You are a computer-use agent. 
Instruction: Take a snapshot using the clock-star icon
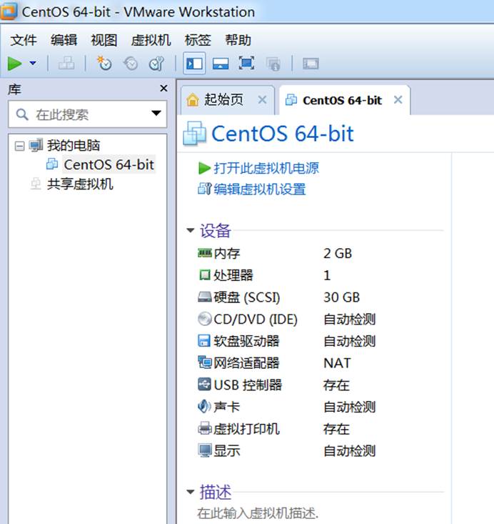(x=104, y=63)
